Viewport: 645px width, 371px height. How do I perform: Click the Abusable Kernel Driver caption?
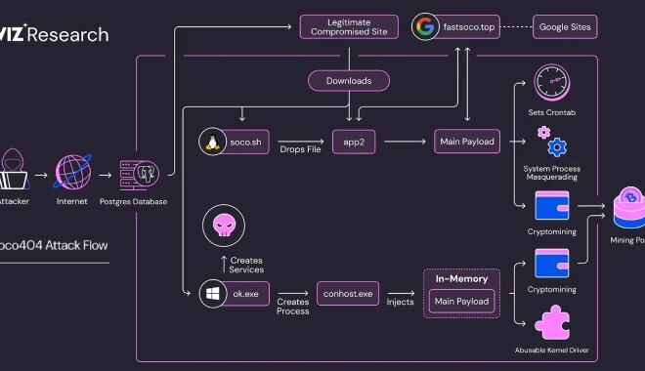(552, 350)
